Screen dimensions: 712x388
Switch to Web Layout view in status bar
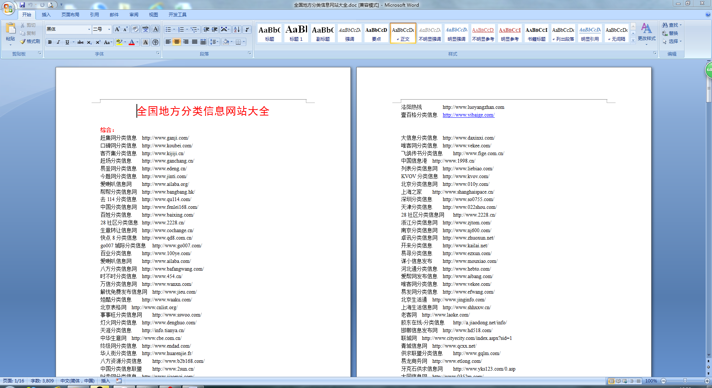625,381
